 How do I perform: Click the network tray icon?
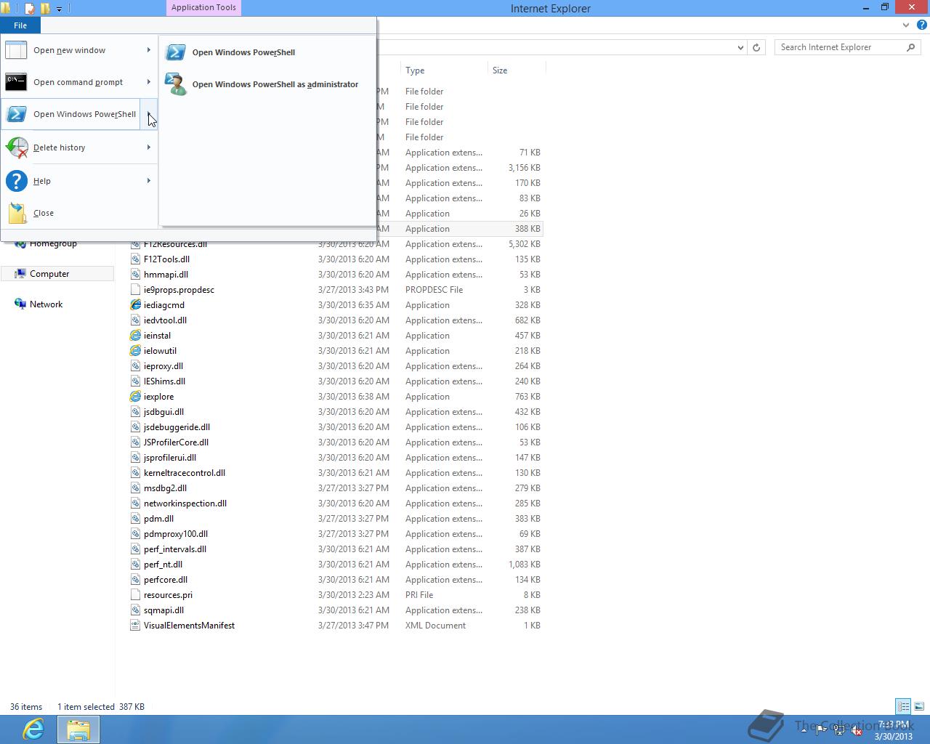tap(839, 730)
